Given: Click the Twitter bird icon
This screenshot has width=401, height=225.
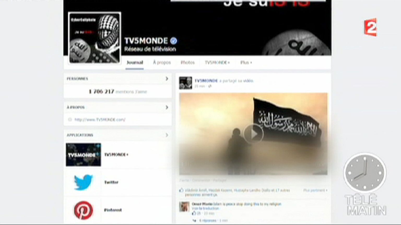Looking at the screenshot, I should (x=83, y=182).
